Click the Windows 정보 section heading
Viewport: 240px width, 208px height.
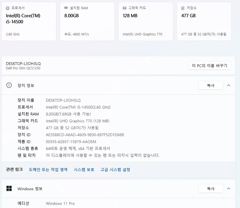tap(30, 189)
